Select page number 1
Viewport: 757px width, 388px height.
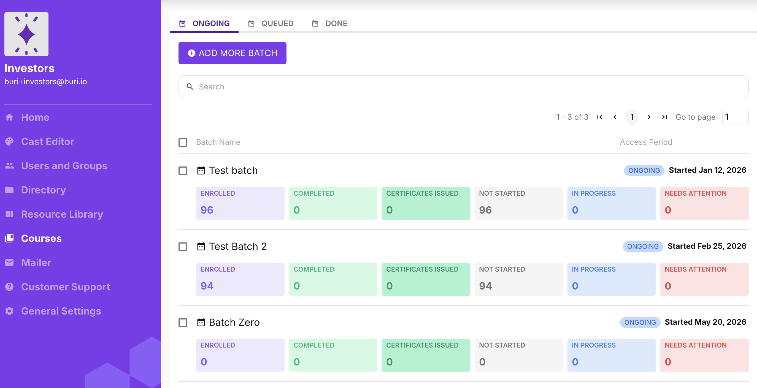point(632,117)
